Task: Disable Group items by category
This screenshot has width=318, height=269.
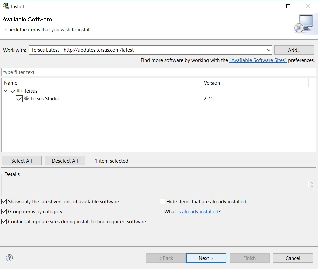Action: pyautogui.click(x=4, y=211)
